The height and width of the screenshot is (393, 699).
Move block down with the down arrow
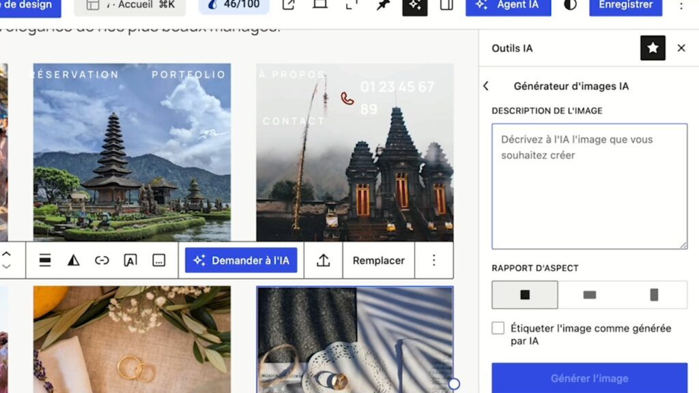click(6, 267)
